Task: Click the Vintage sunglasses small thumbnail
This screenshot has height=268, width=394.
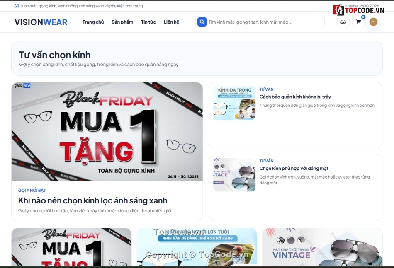Action: click(x=234, y=175)
